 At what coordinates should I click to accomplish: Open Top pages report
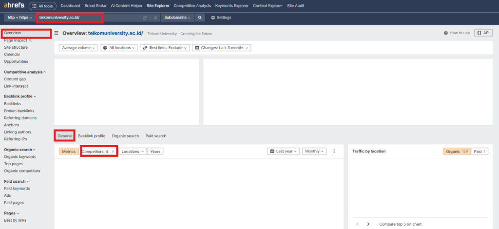13,164
